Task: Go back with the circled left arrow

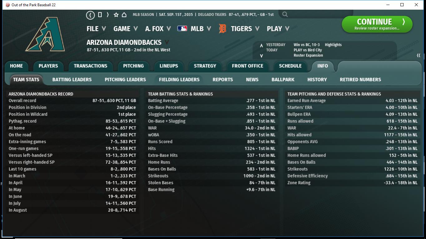Action: click(x=91, y=15)
